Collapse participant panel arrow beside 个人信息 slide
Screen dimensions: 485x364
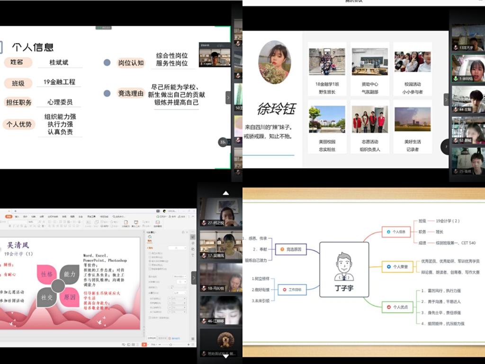228,98
